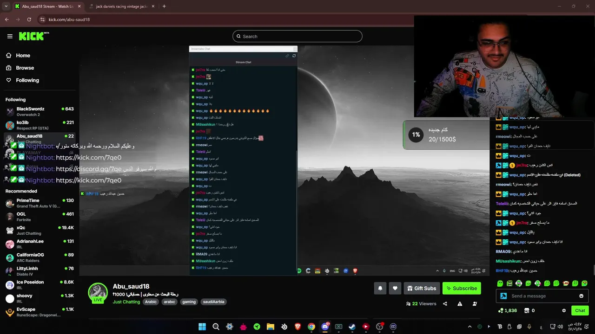Show hidden system tray icons
This screenshot has width=595, height=334.
click(x=469, y=327)
